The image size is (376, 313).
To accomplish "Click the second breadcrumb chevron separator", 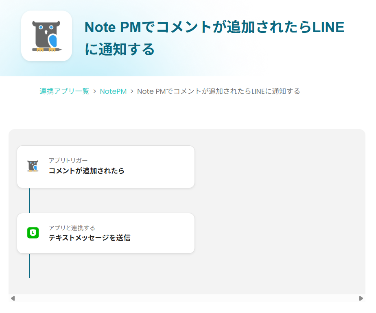I will pyautogui.click(x=132, y=91).
